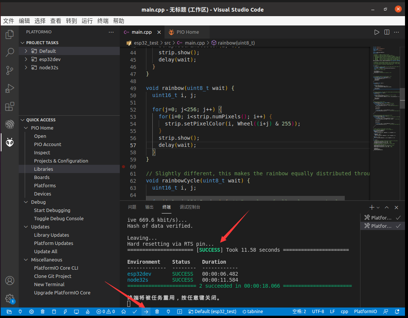Image resolution: width=408 pixels, height=318 pixels.
Task: Clean the project via the trash status icon
Action: [157, 311]
